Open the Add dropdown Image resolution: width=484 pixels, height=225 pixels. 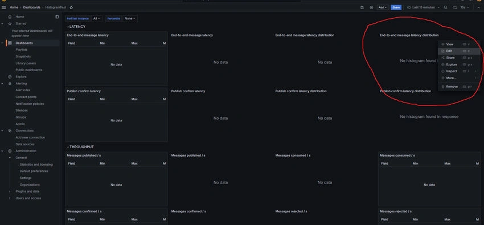tap(383, 7)
